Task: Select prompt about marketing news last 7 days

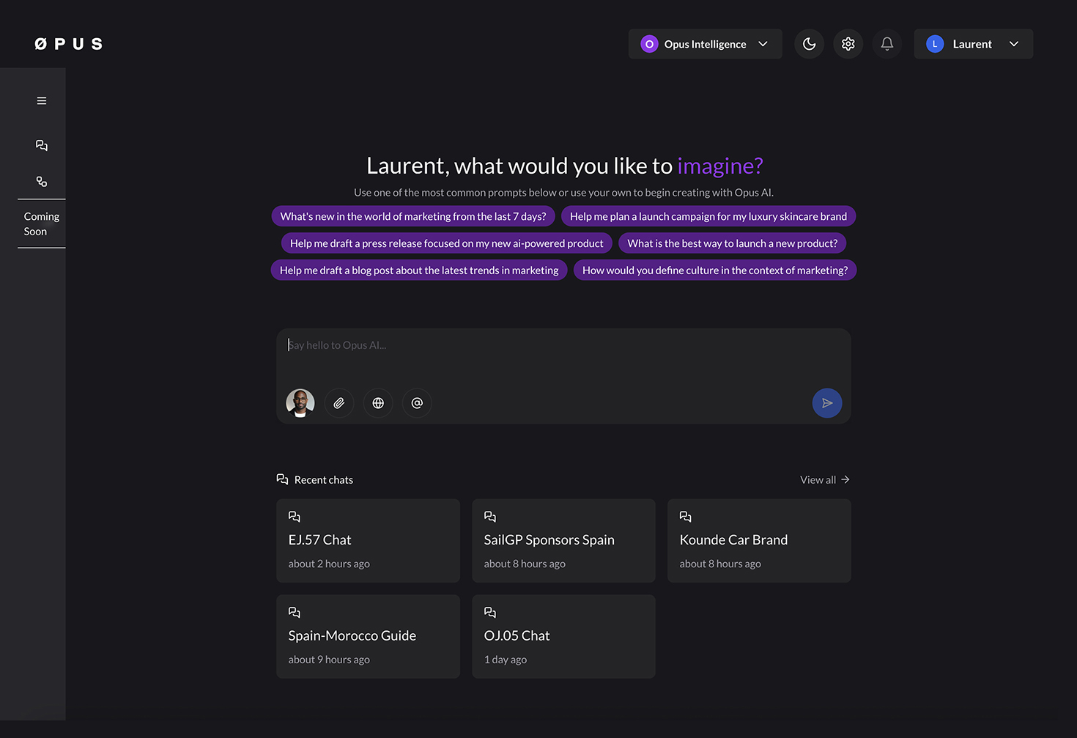Action: click(413, 216)
